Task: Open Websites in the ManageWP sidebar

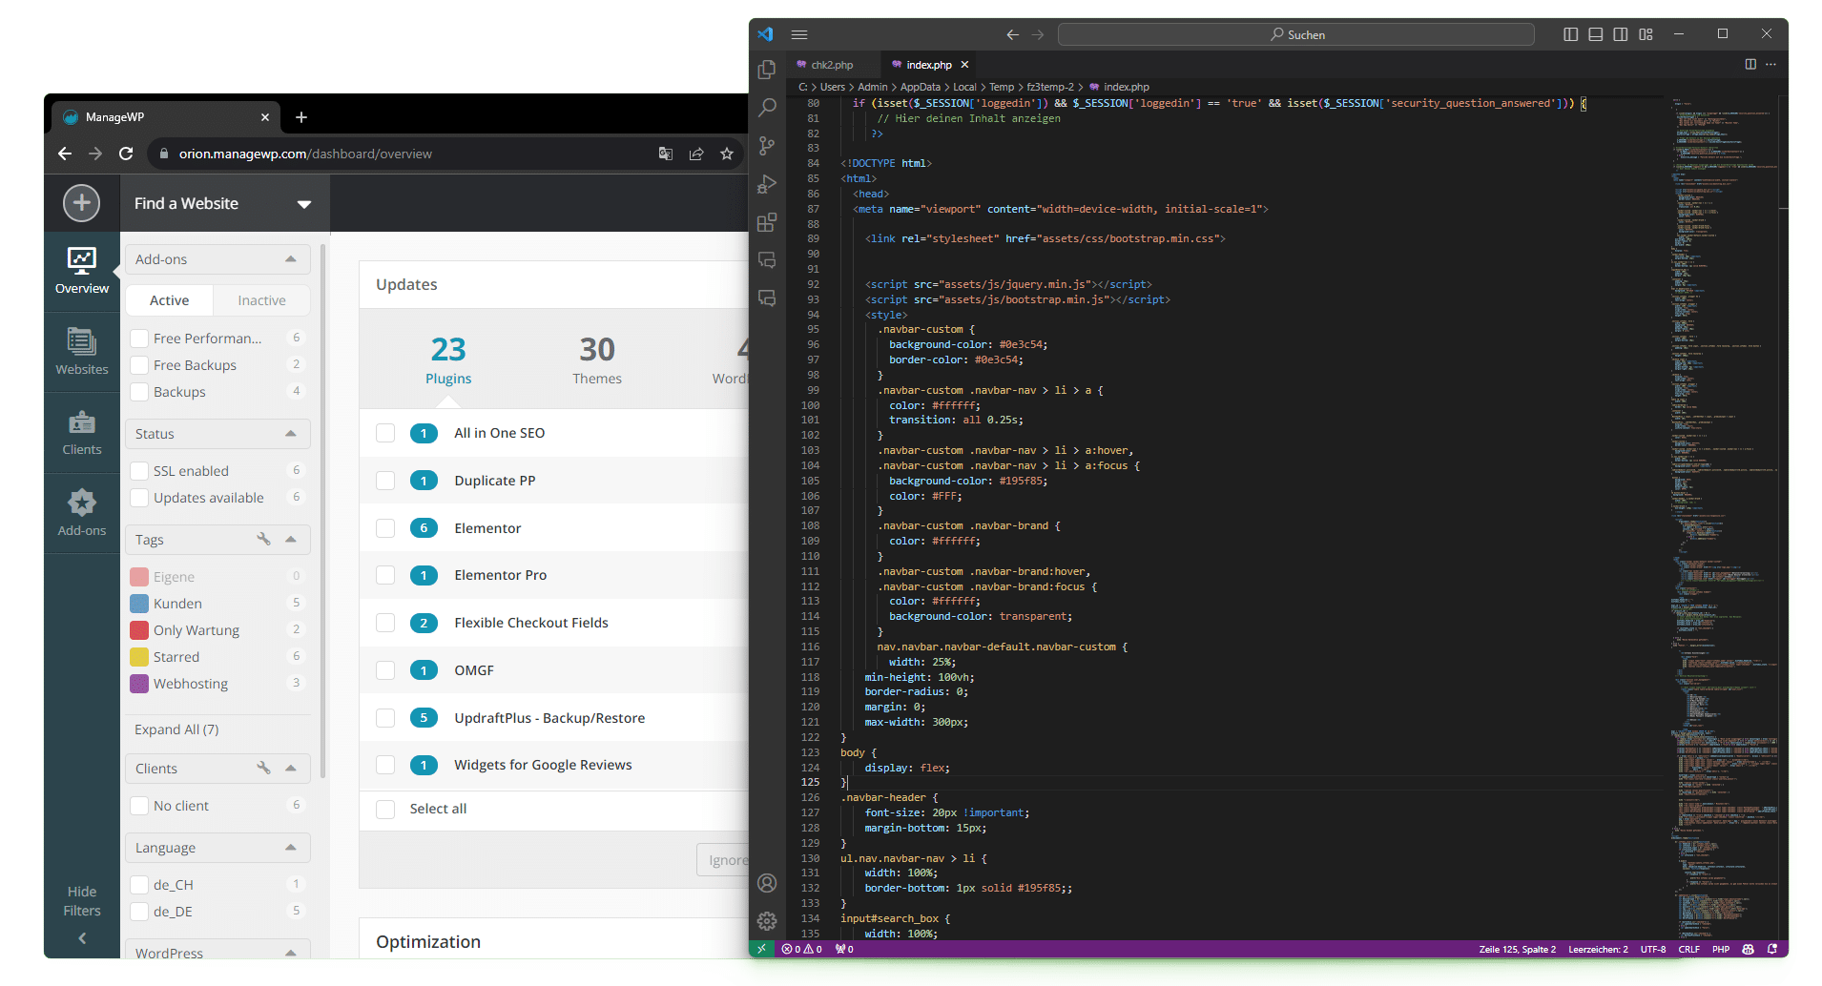Action: (x=82, y=351)
